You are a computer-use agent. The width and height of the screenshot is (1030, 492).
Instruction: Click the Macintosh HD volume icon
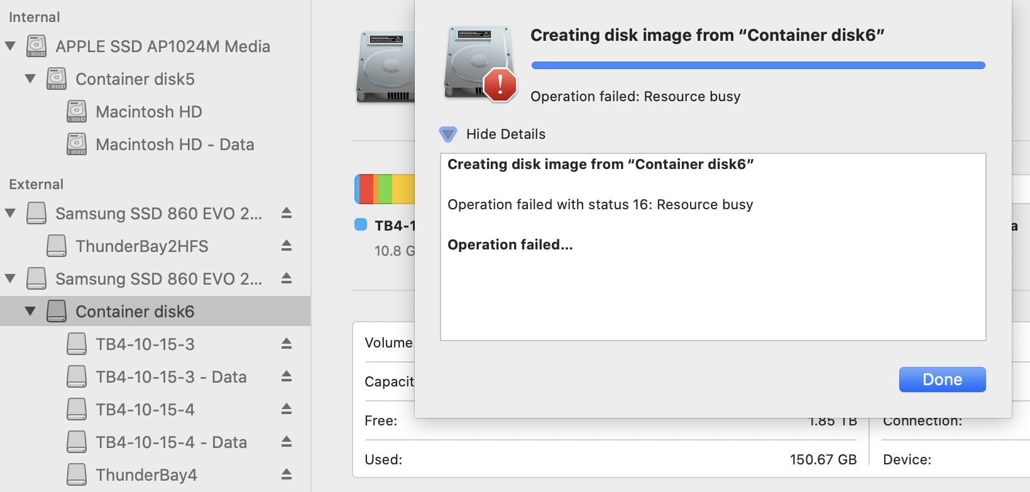point(77,111)
